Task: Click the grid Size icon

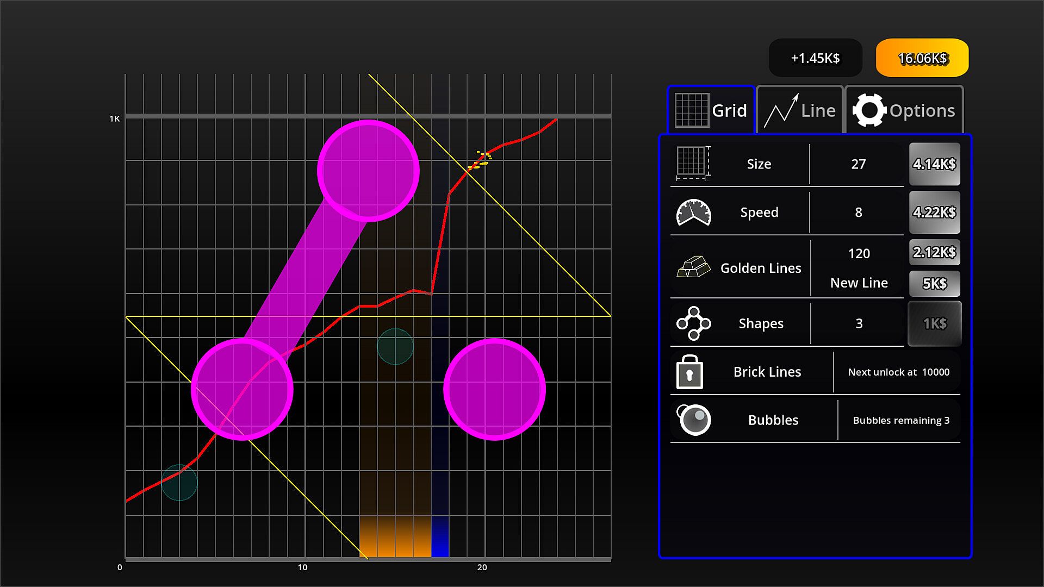Action: click(x=693, y=163)
